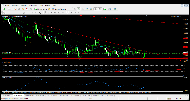The image size is (190, 101).
Task: Click the zoom in magnifier icon
Action: pyautogui.click(x=87, y=9)
